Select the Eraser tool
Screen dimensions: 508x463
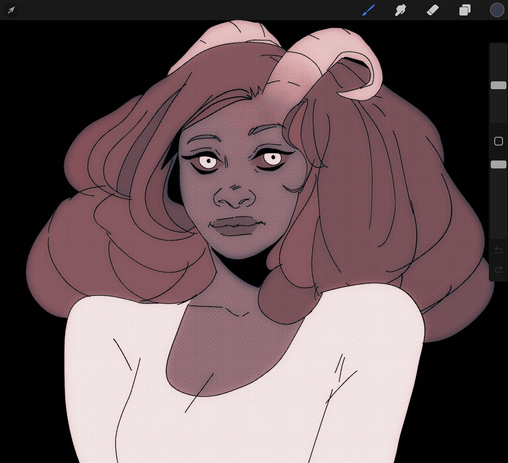[433, 10]
